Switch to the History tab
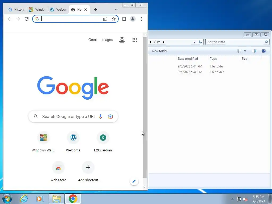 pyautogui.click(x=16, y=10)
